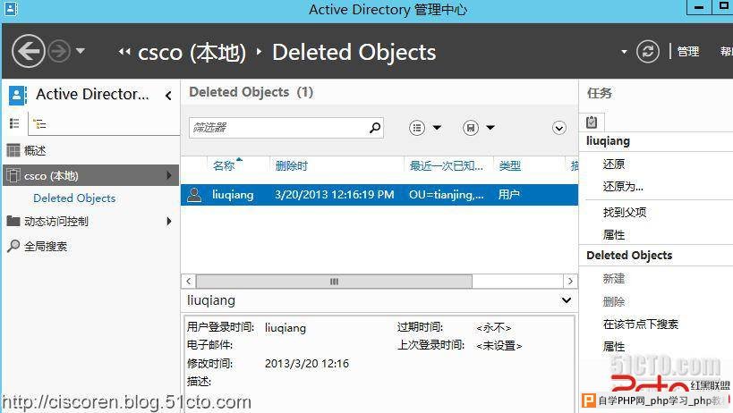The width and height of the screenshot is (733, 413).
Task: Click 属性 under liuqiang tasks
Action: tap(614, 235)
